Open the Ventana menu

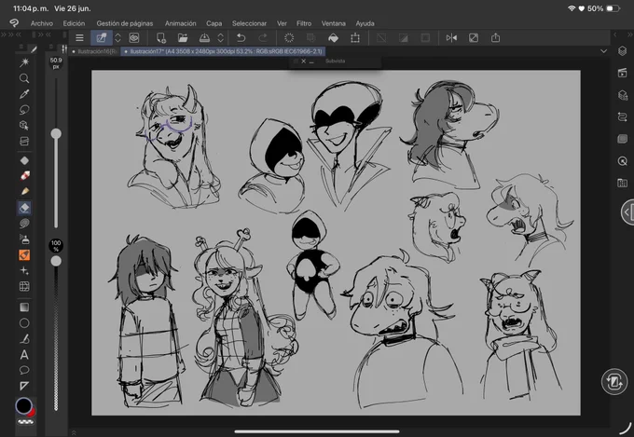pyautogui.click(x=333, y=23)
